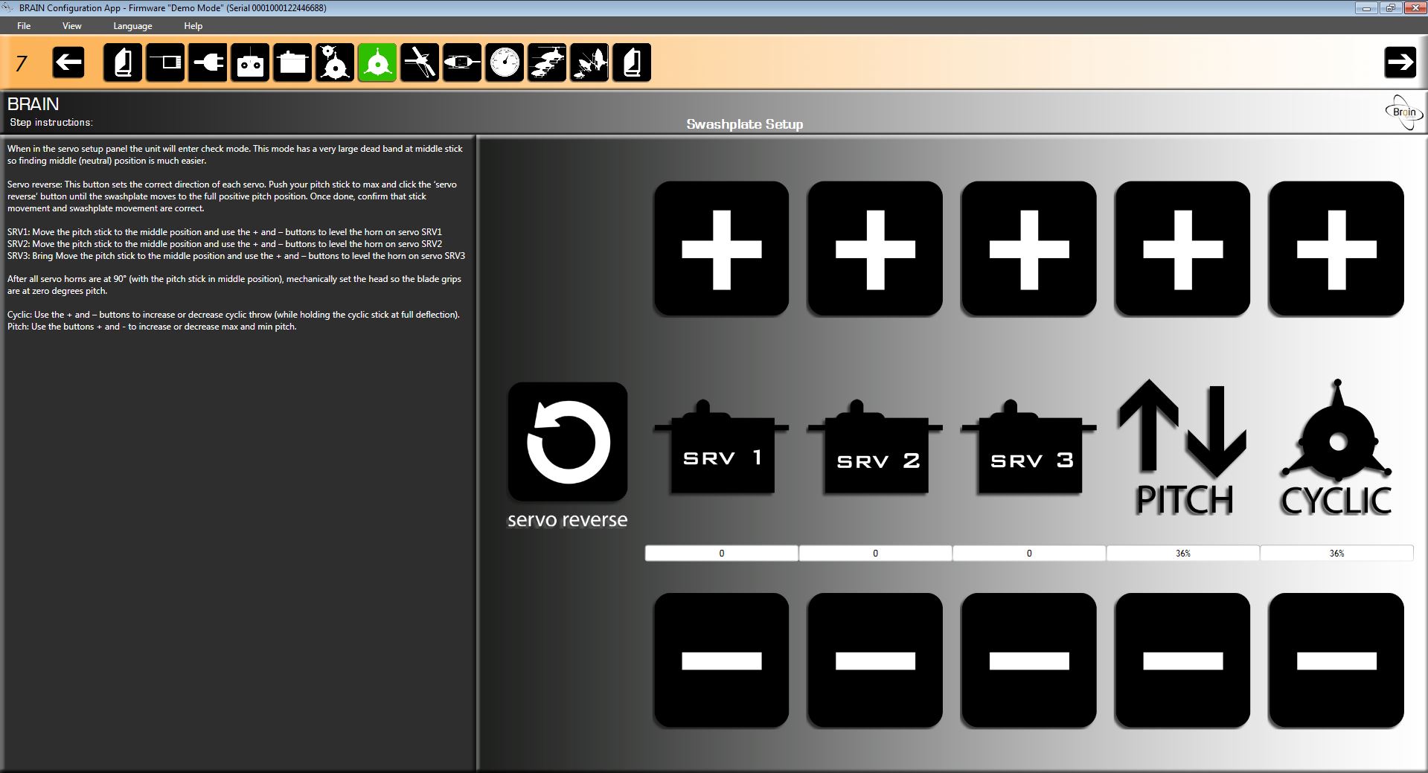Decrease SRV 2 trim with minus button
The height and width of the screenshot is (773, 1428).
[874, 660]
